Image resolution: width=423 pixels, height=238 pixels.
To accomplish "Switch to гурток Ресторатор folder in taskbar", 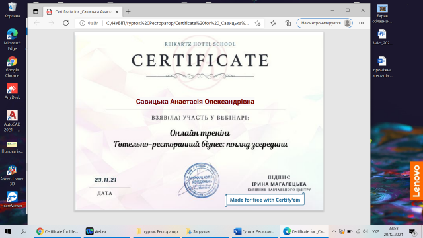I will (157, 231).
